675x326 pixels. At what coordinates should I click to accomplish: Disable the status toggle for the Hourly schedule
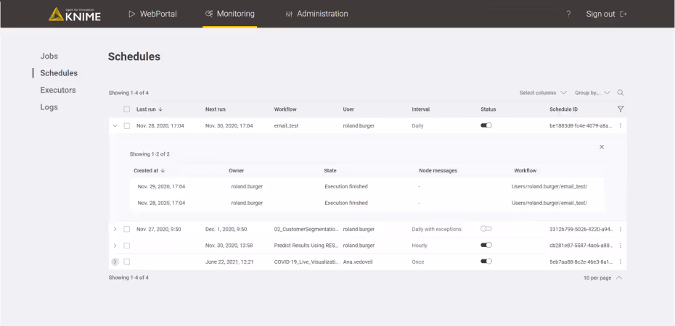[486, 245]
